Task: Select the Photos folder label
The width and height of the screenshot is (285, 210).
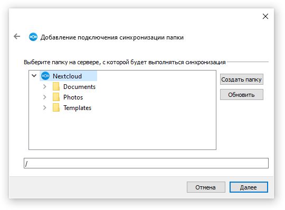Action: click(x=73, y=97)
